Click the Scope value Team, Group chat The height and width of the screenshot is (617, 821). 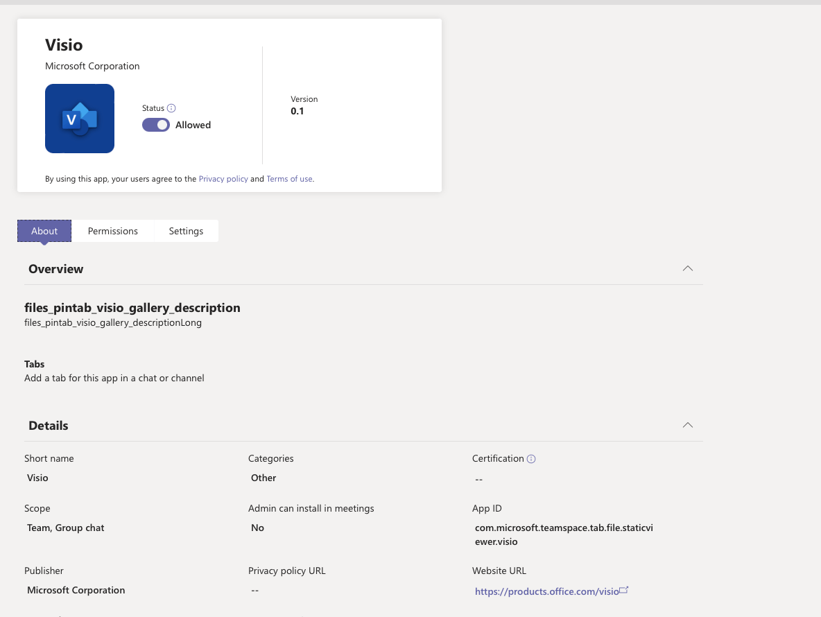[65, 528]
